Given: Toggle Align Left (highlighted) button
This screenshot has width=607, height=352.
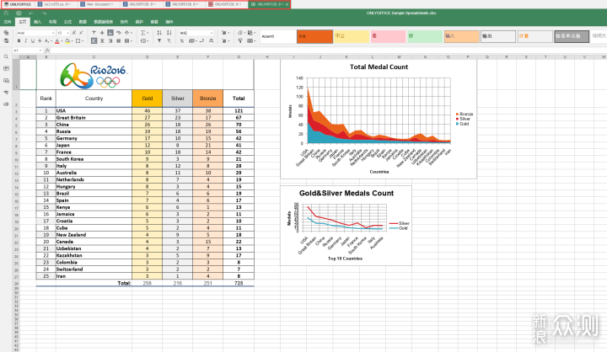Looking at the screenshot, I should pos(94,40).
